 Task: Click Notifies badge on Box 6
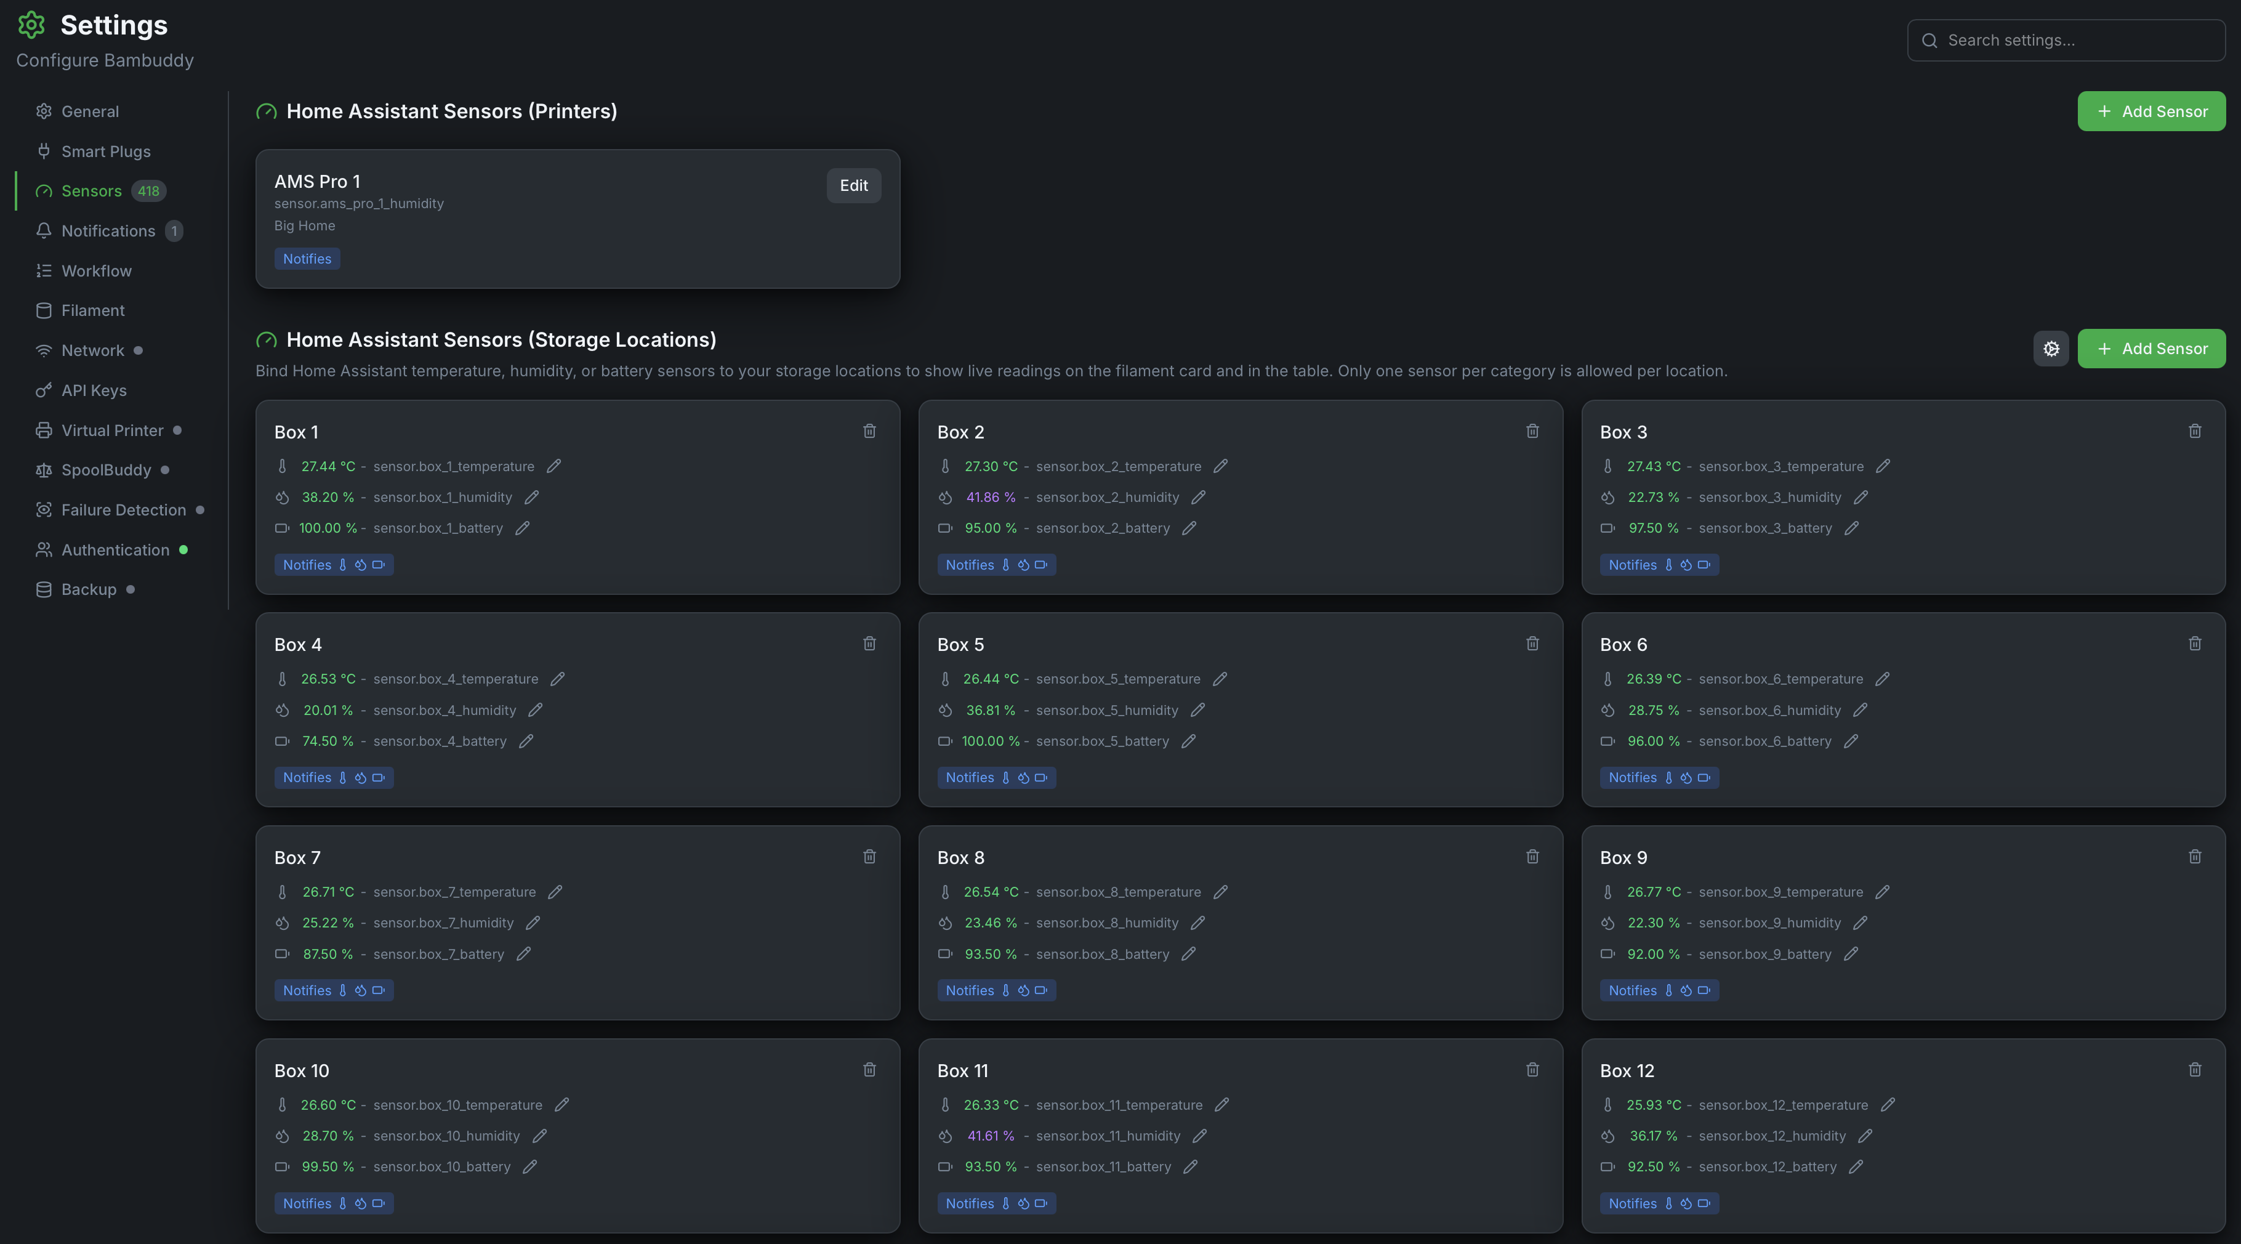click(x=1659, y=778)
